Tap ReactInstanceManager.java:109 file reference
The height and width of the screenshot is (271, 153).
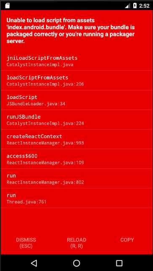click(x=45, y=163)
